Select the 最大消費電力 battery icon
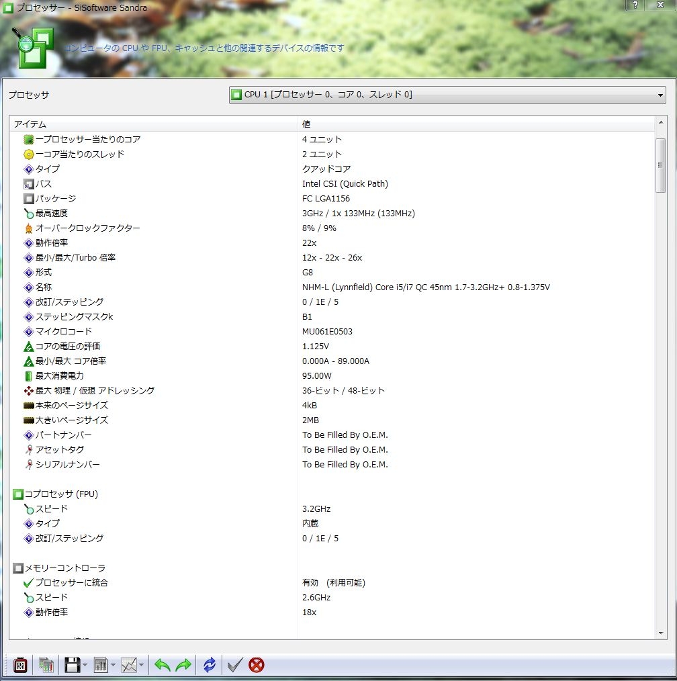This screenshot has width=677, height=681. pyautogui.click(x=29, y=375)
